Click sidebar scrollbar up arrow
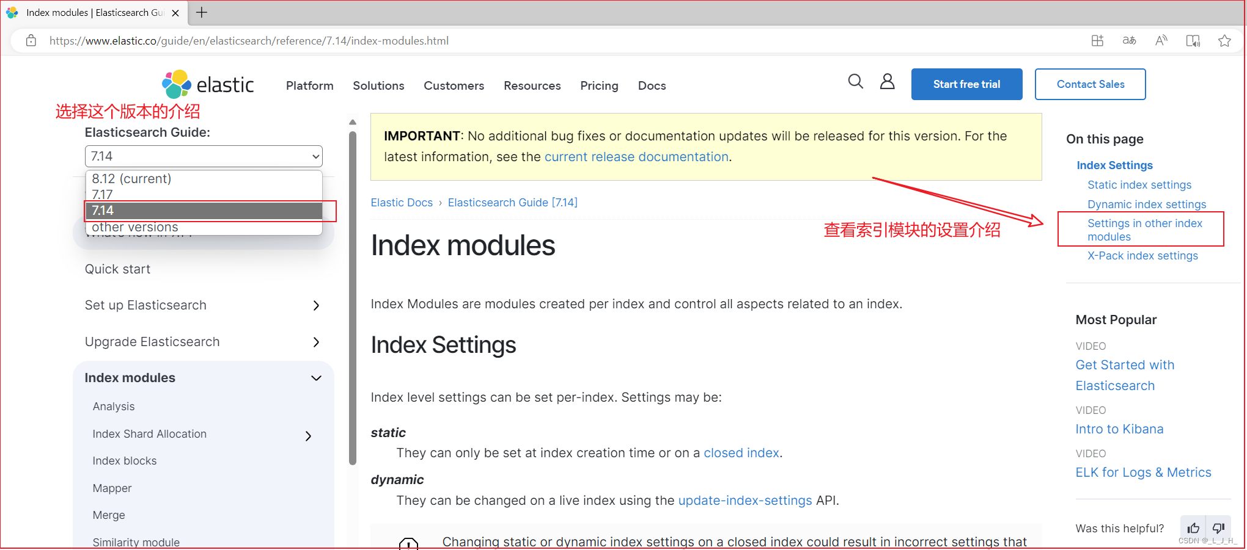Screen dimensions: 1247x550 click(353, 122)
